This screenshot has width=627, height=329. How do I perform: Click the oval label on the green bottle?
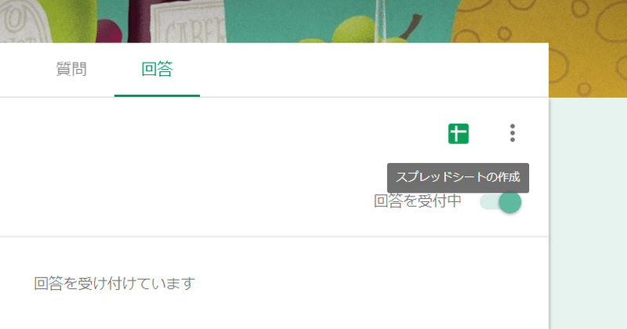click(20, 20)
